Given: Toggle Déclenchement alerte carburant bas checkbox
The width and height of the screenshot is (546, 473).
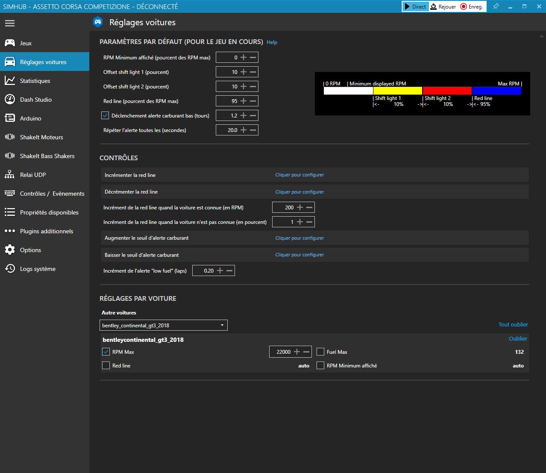Looking at the screenshot, I should click(x=105, y=115).
